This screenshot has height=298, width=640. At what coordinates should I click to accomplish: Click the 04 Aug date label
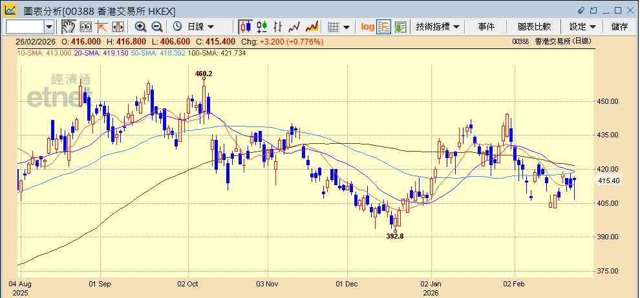pyautogui.click(x=21, y=284)
